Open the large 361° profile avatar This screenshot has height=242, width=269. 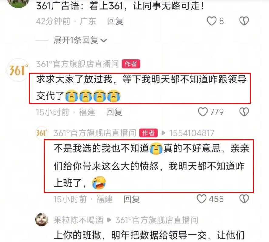[18, 70]
